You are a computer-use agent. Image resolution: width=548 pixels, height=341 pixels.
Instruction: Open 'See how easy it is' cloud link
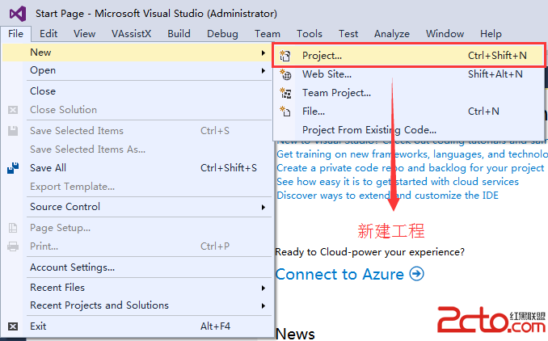398,182
